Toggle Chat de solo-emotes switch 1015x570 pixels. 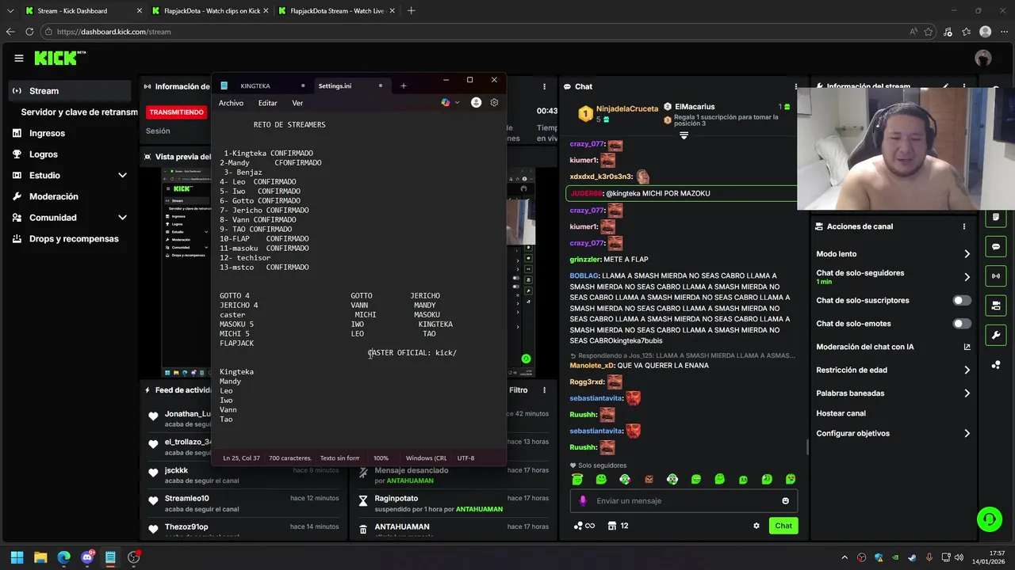(x=962, y=323)
